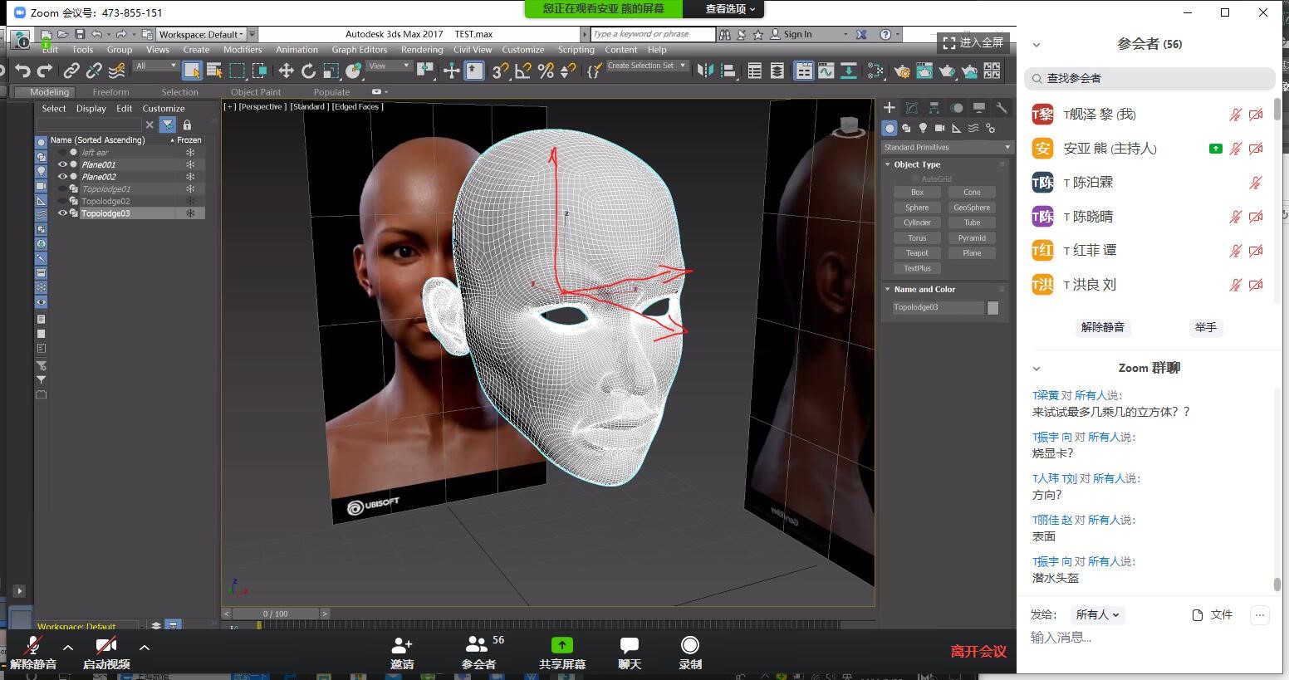The image size is (1289, 680).
Task: Select the Helpers category icon
Action: click(956, 129)
